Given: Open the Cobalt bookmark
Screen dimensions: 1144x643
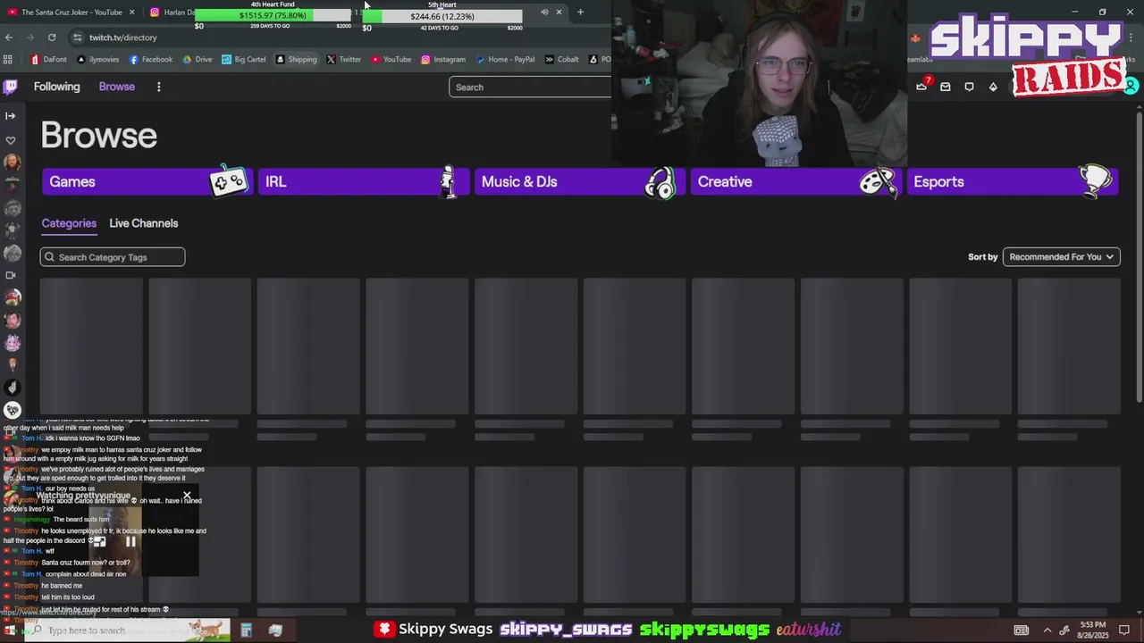Looking at the screenshot, I should tap(562, 59).
